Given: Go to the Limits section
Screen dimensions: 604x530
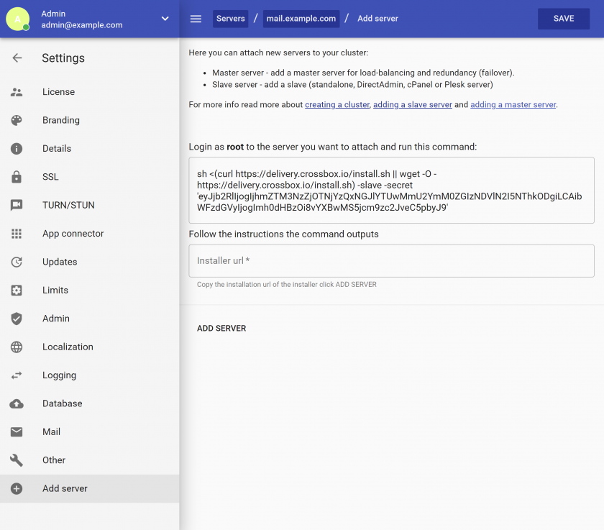Looking at the screenshot, I should pyautogui.click(x=89, y=290).
